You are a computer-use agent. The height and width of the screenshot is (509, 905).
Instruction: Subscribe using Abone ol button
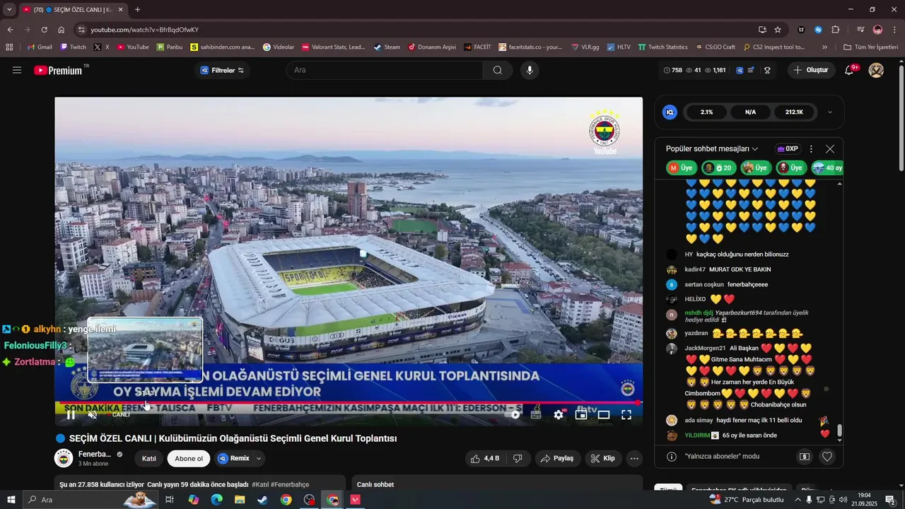click(x=189, y=458)
